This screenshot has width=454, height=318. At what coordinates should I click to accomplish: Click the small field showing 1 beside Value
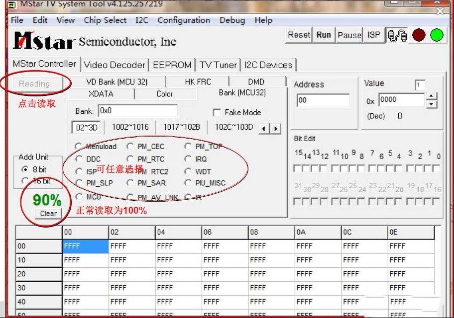pos(420,85)
